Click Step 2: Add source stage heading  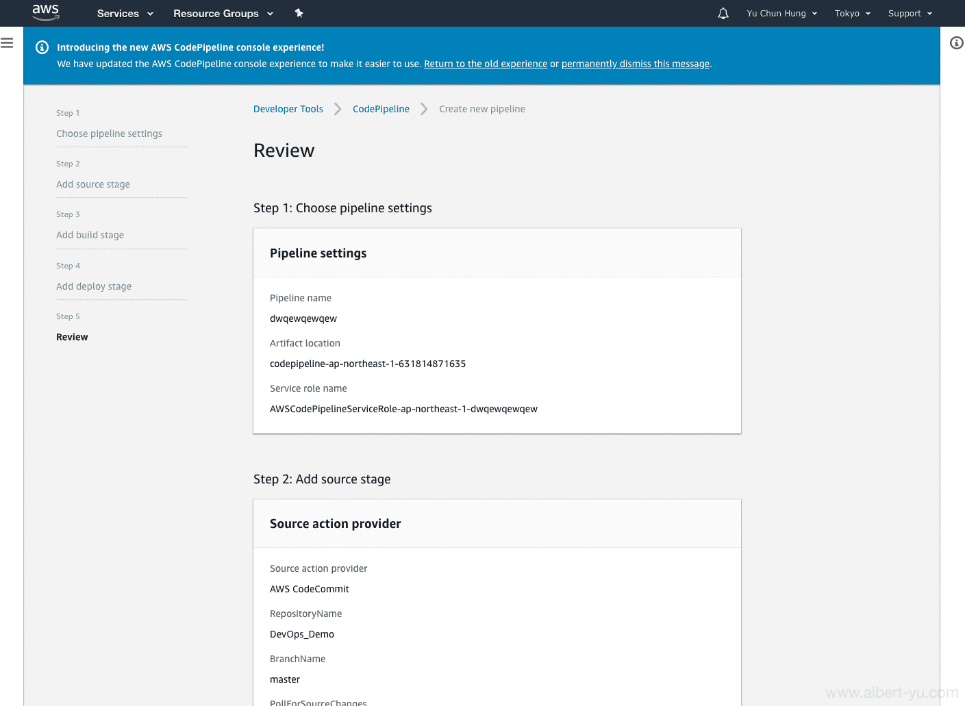[322, 479]
